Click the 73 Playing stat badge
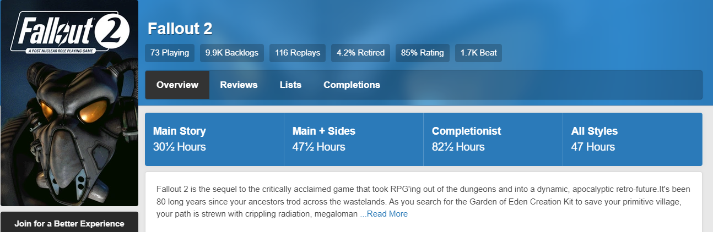 click(x=170, y=53)
